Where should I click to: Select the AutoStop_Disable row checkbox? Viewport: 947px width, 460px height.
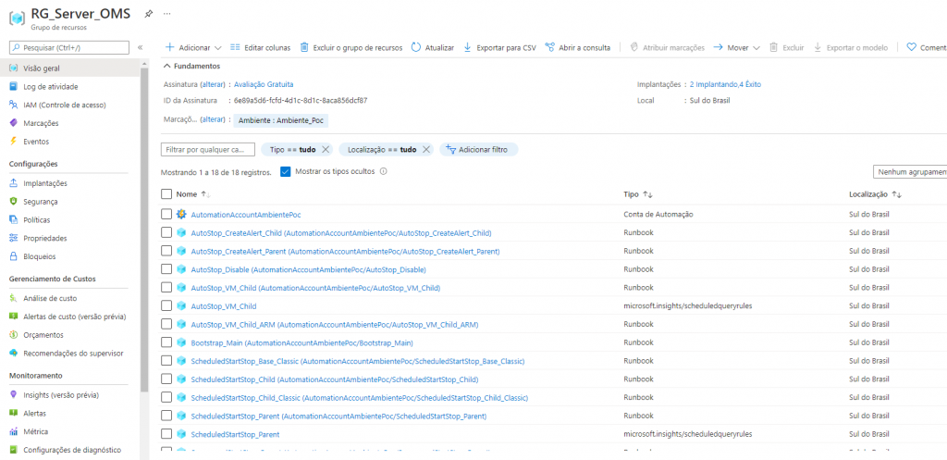point(166,269)
